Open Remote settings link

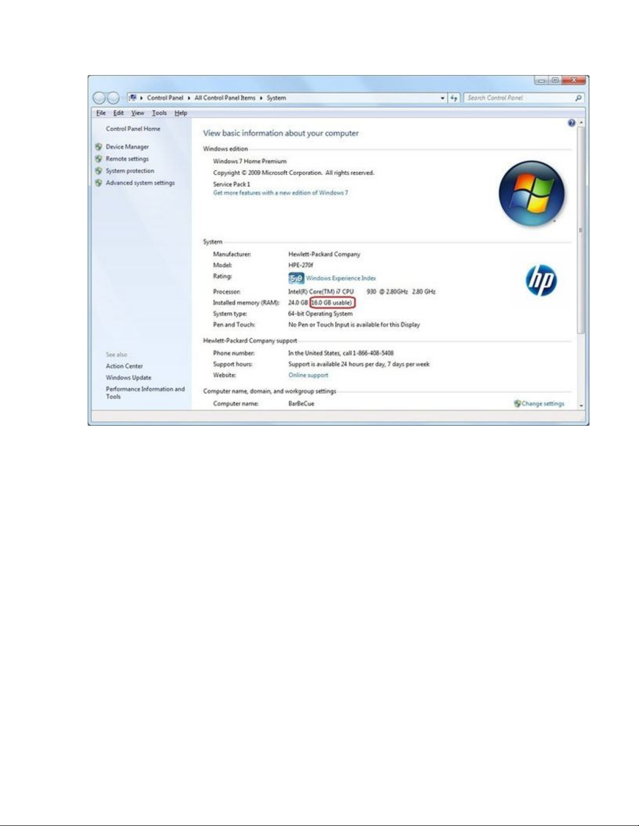point(127,159)
